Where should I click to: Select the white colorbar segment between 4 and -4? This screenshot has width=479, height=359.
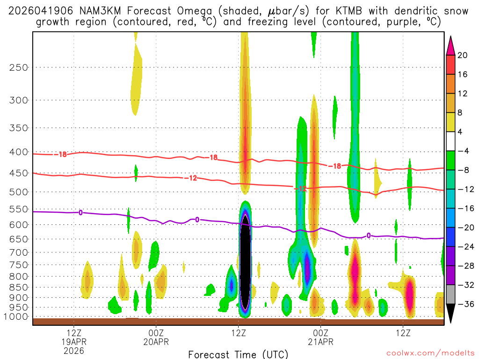click(x=450, y=141)
